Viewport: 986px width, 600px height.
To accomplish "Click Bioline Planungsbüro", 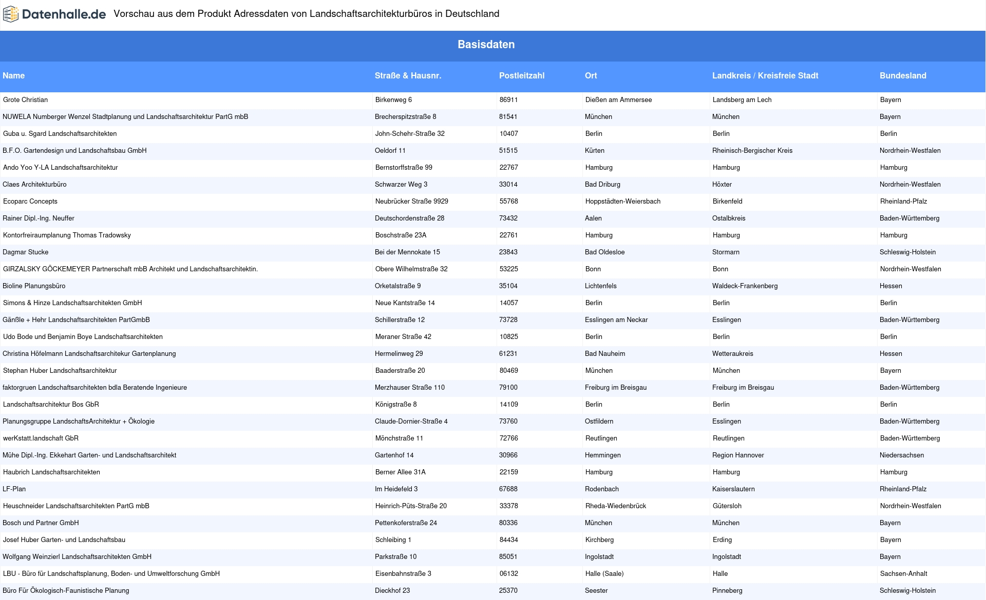I will click(34, 286).
